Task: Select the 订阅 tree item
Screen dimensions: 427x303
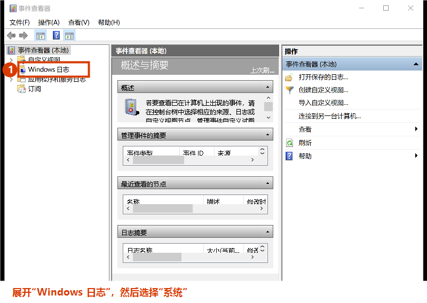Action: point(34,89)
